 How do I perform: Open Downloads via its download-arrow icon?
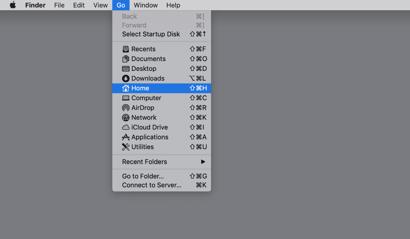[x=126, y=78]
